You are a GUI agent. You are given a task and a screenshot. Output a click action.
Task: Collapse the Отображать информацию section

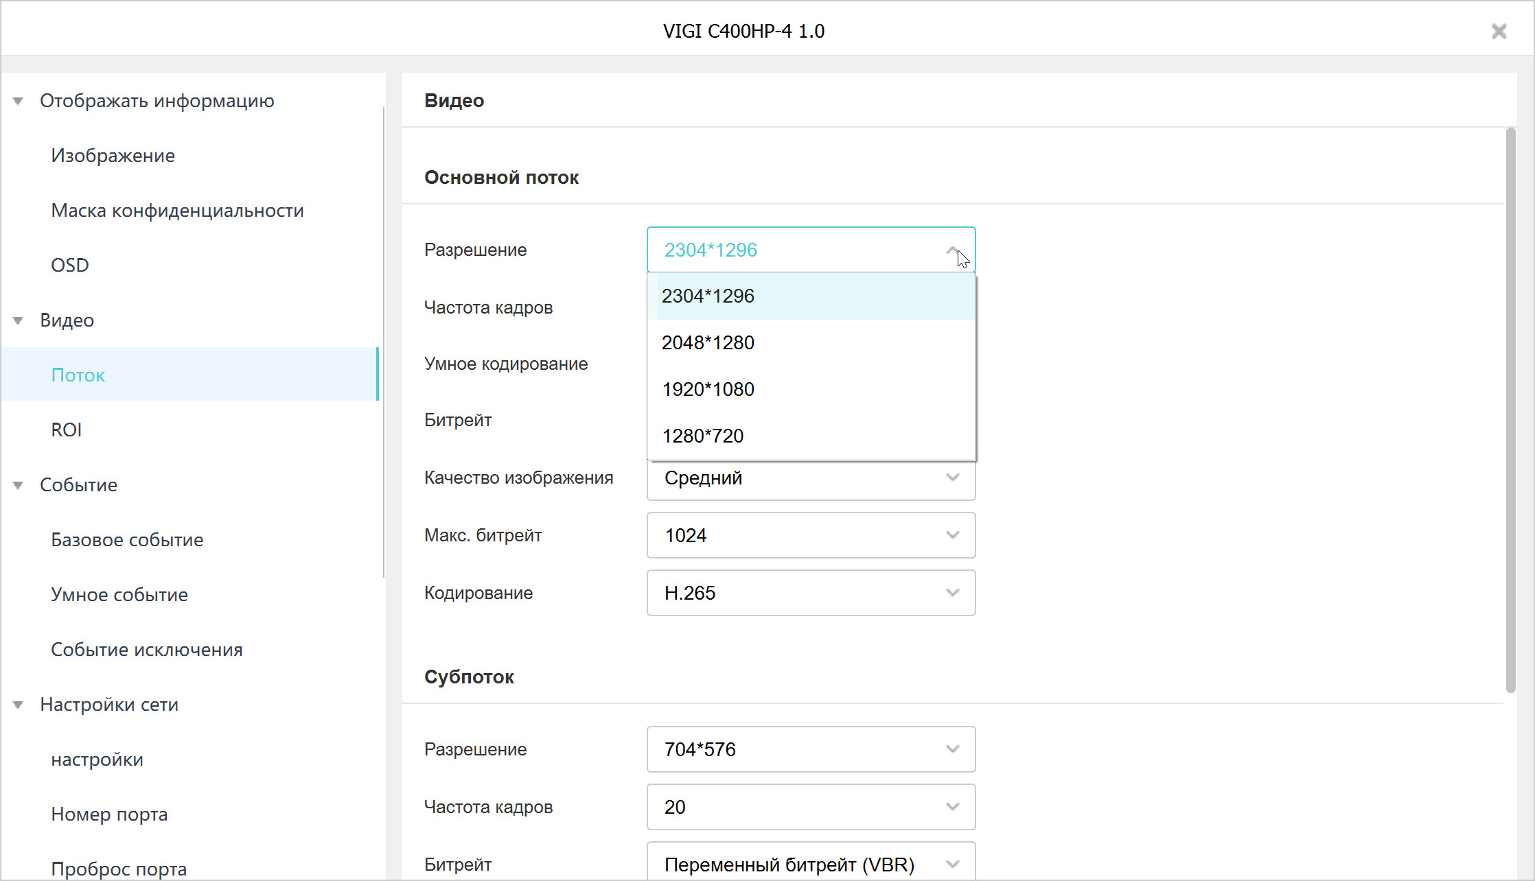coord(19,101)
